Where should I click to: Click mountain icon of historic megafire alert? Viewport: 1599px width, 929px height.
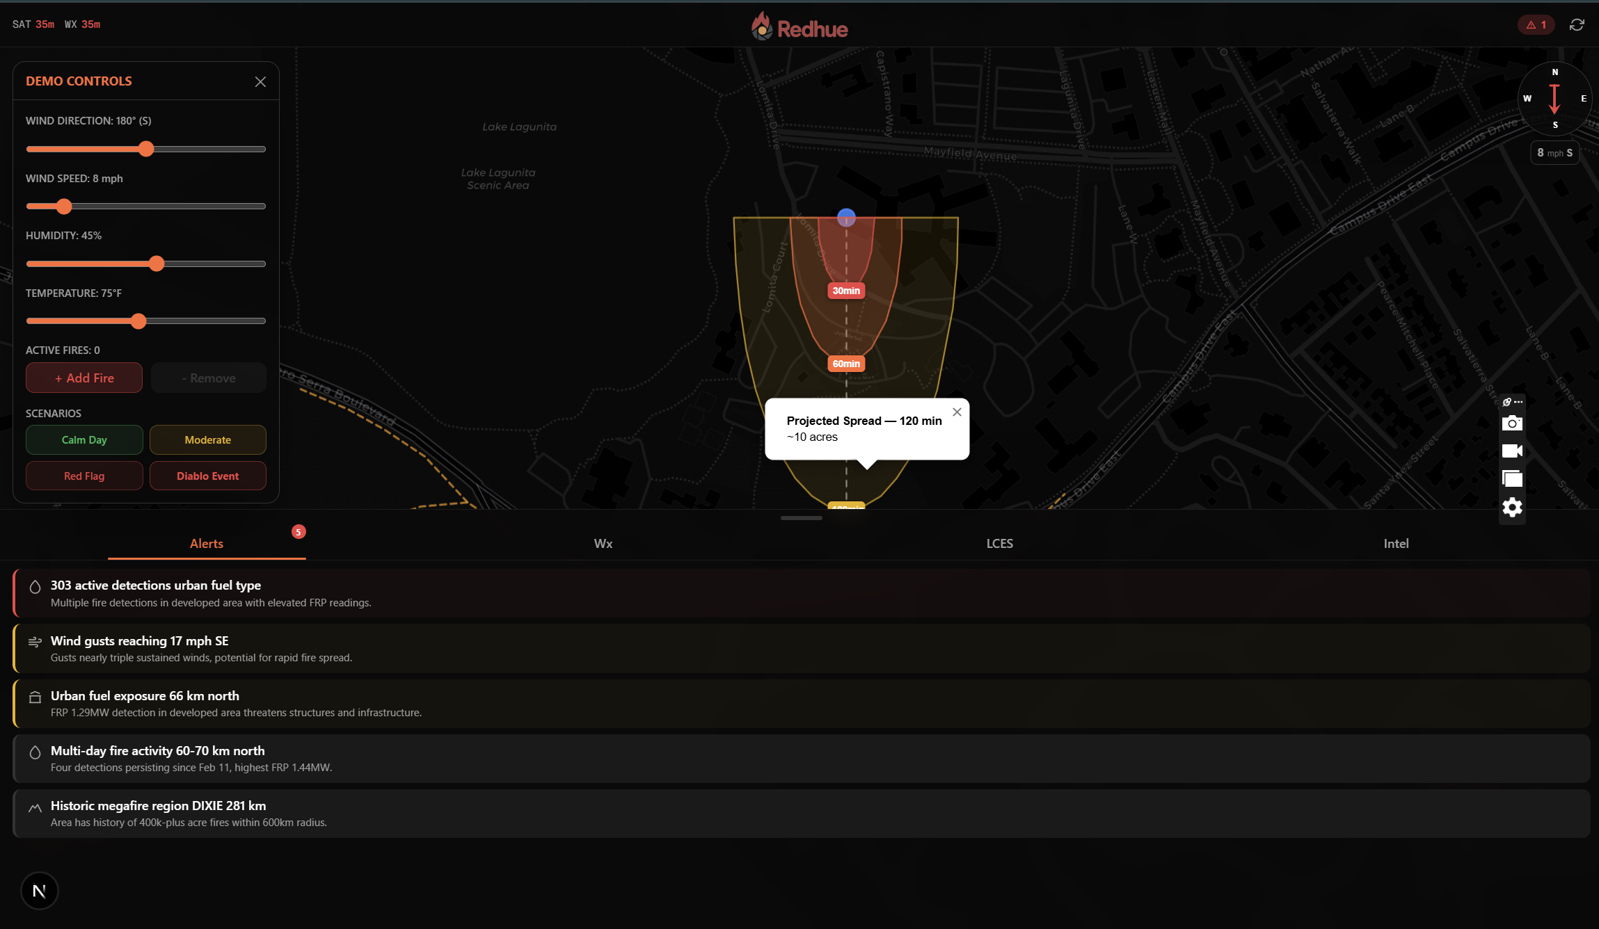click(x=35, y=807)
